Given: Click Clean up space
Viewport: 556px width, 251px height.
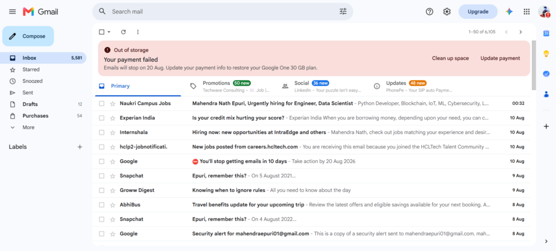Looking at the screenshot, I should point(450,59).
